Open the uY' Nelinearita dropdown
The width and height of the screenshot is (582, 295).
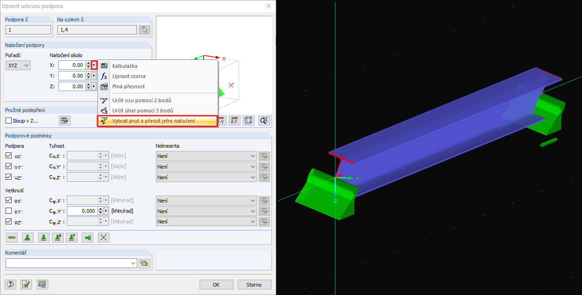coord(206,166)
